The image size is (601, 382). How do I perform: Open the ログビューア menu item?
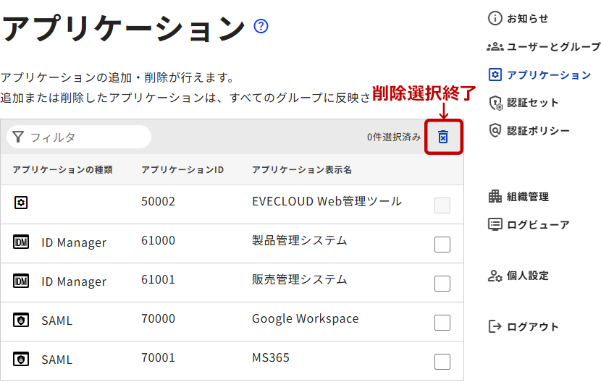pyautogui.click(x=537, y=225)
